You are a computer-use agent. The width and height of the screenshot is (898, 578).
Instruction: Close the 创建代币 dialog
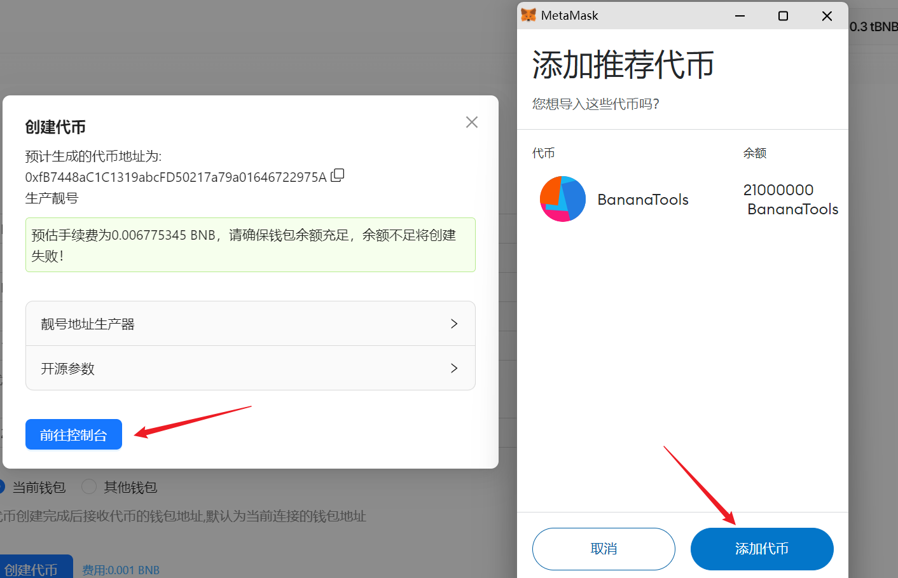pos(471,122)
